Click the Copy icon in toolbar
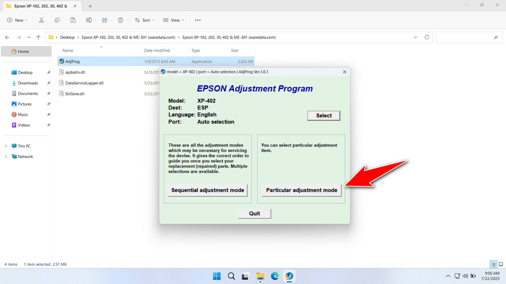Screen dimensions: 506x284 click(x=57, y=20)
